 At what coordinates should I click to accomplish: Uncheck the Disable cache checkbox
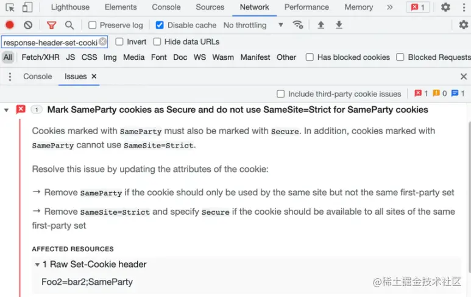click(160, 25)
